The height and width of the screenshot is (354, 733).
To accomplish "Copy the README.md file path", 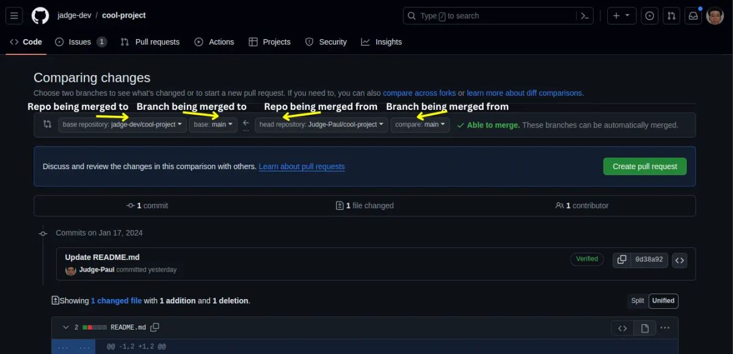I will [x=155, y=328].
